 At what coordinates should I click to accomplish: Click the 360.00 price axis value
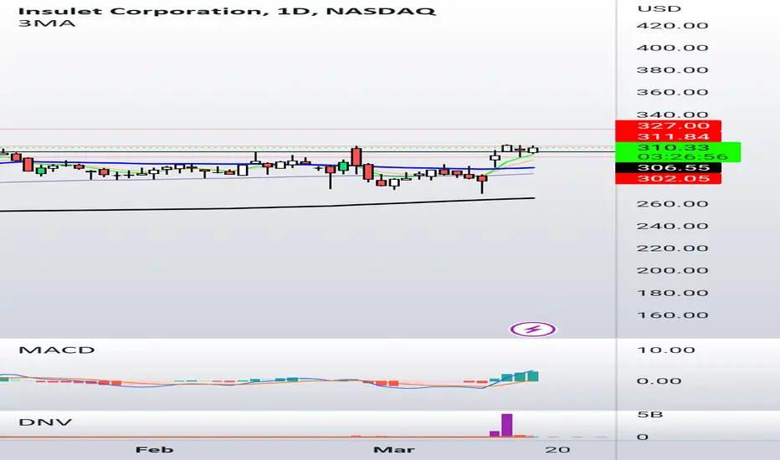tap(672, 93)
